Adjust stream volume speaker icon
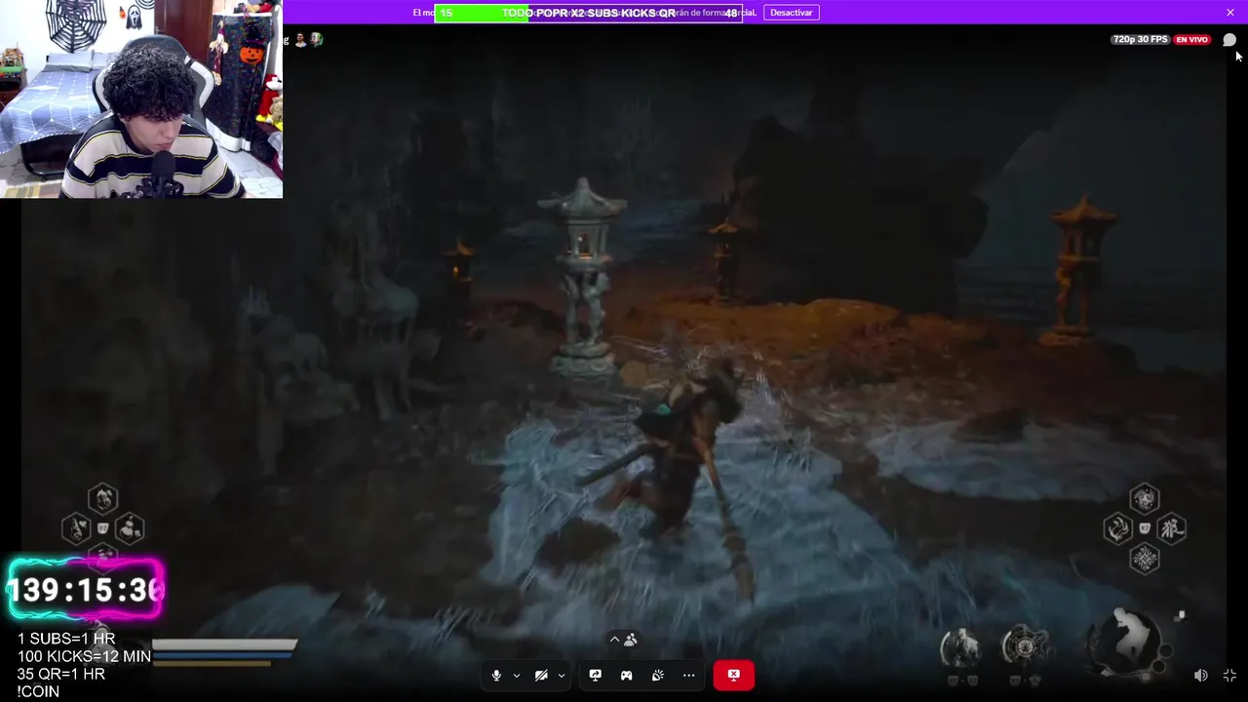 pyautogui.click(x=1201, y=675)
